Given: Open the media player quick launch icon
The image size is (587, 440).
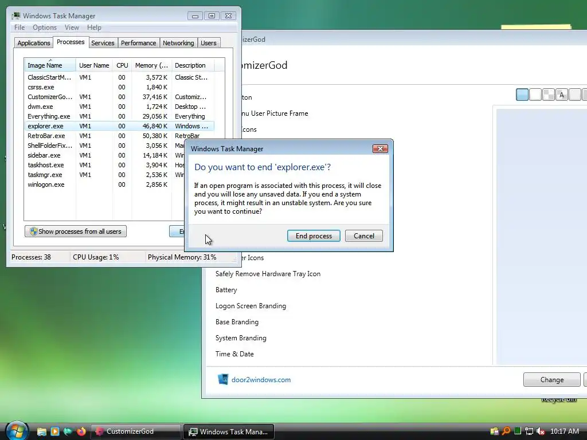Looking at the screenshot, I should [x=54, y=431].
